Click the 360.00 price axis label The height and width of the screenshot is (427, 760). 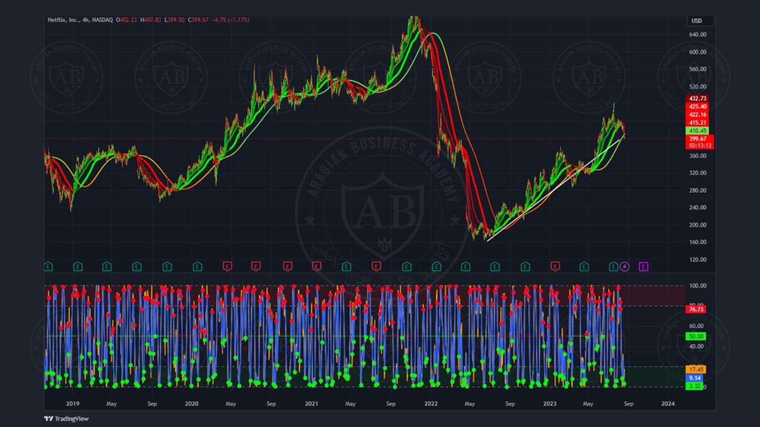pos(698,156)
